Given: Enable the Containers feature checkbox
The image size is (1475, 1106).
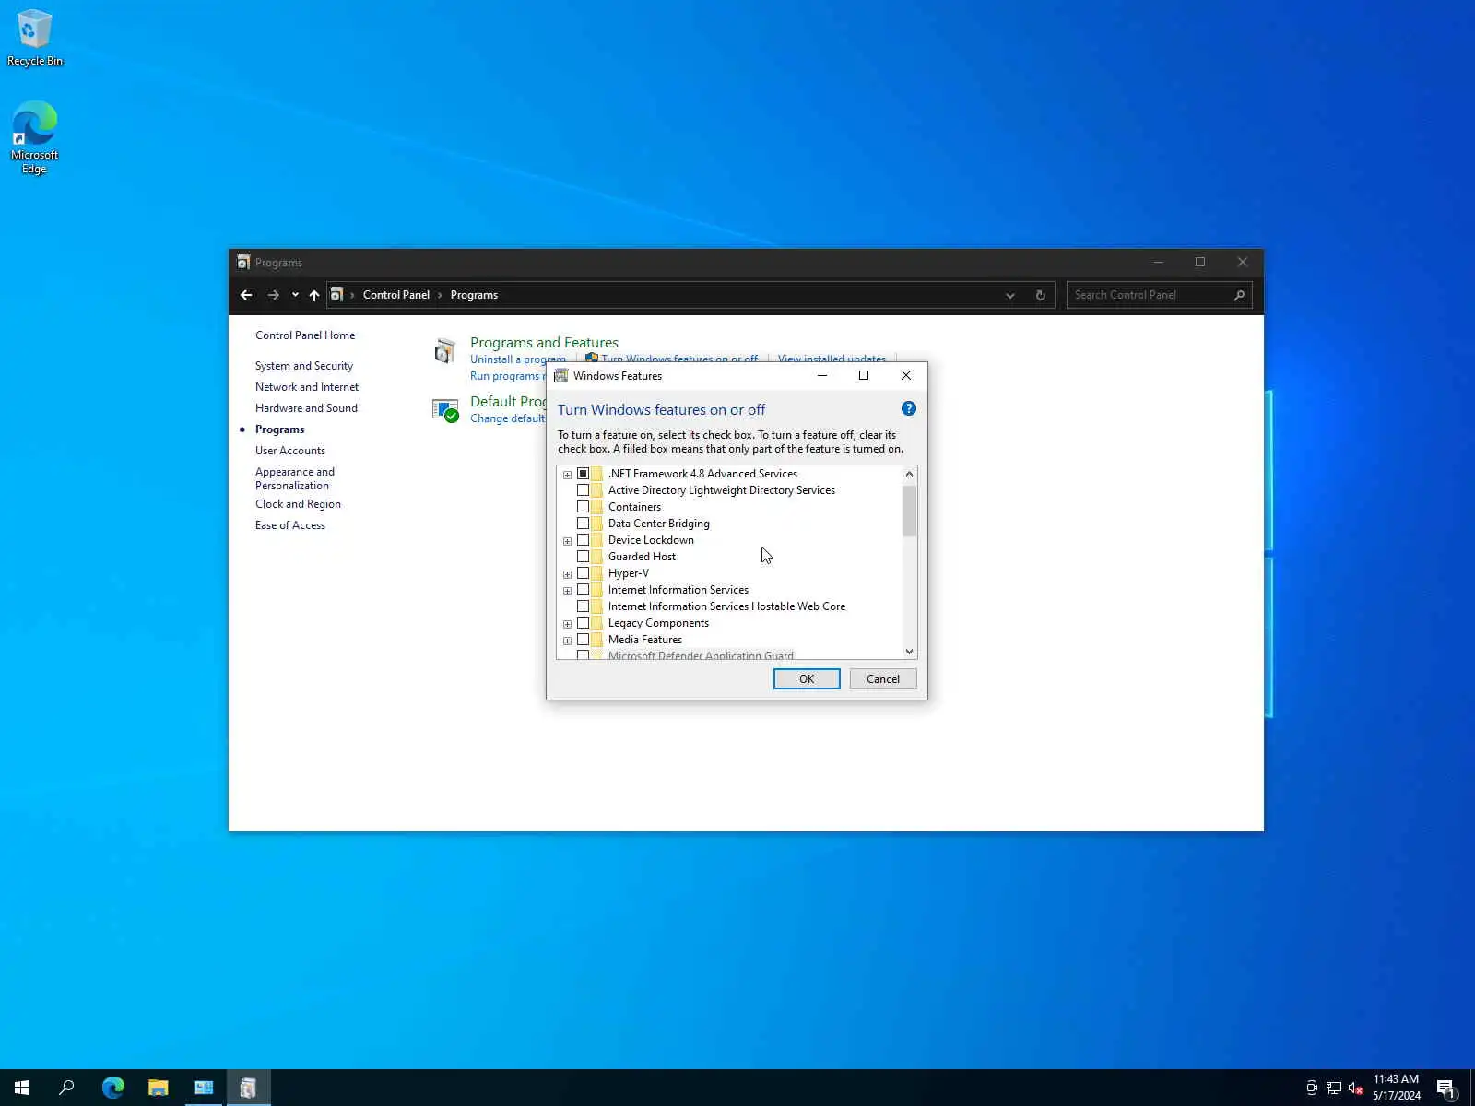Looking at the screenshot, I should 583,507.
